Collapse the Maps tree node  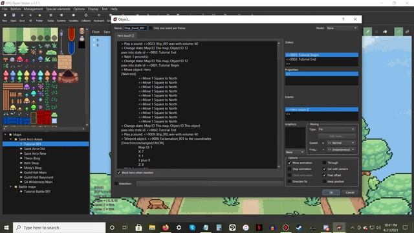[x=5, y=135]
